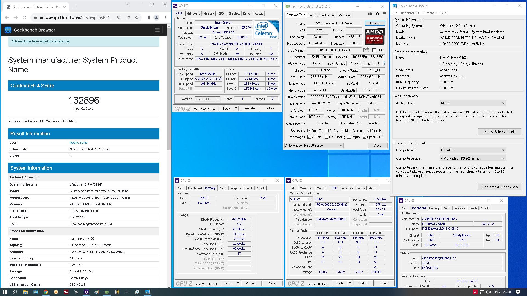
Task: Open the ideafix_name user link
Action: click(x=79, y=143)
